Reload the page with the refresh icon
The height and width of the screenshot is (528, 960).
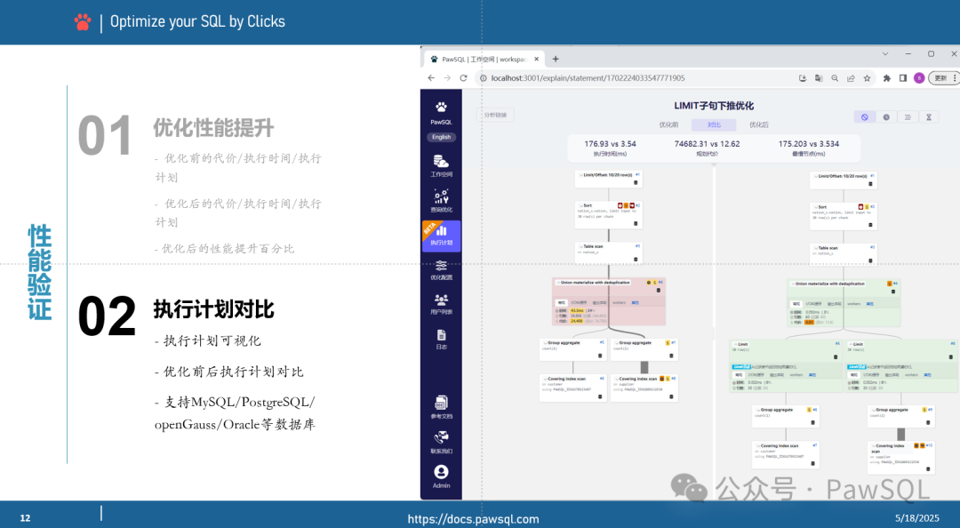click(463, 78)
